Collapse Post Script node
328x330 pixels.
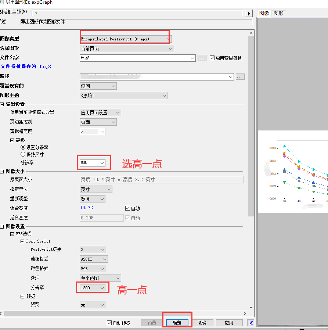coord(22,241)
